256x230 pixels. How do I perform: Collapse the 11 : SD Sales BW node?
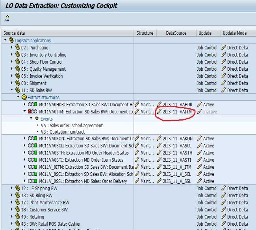[12, 90]
